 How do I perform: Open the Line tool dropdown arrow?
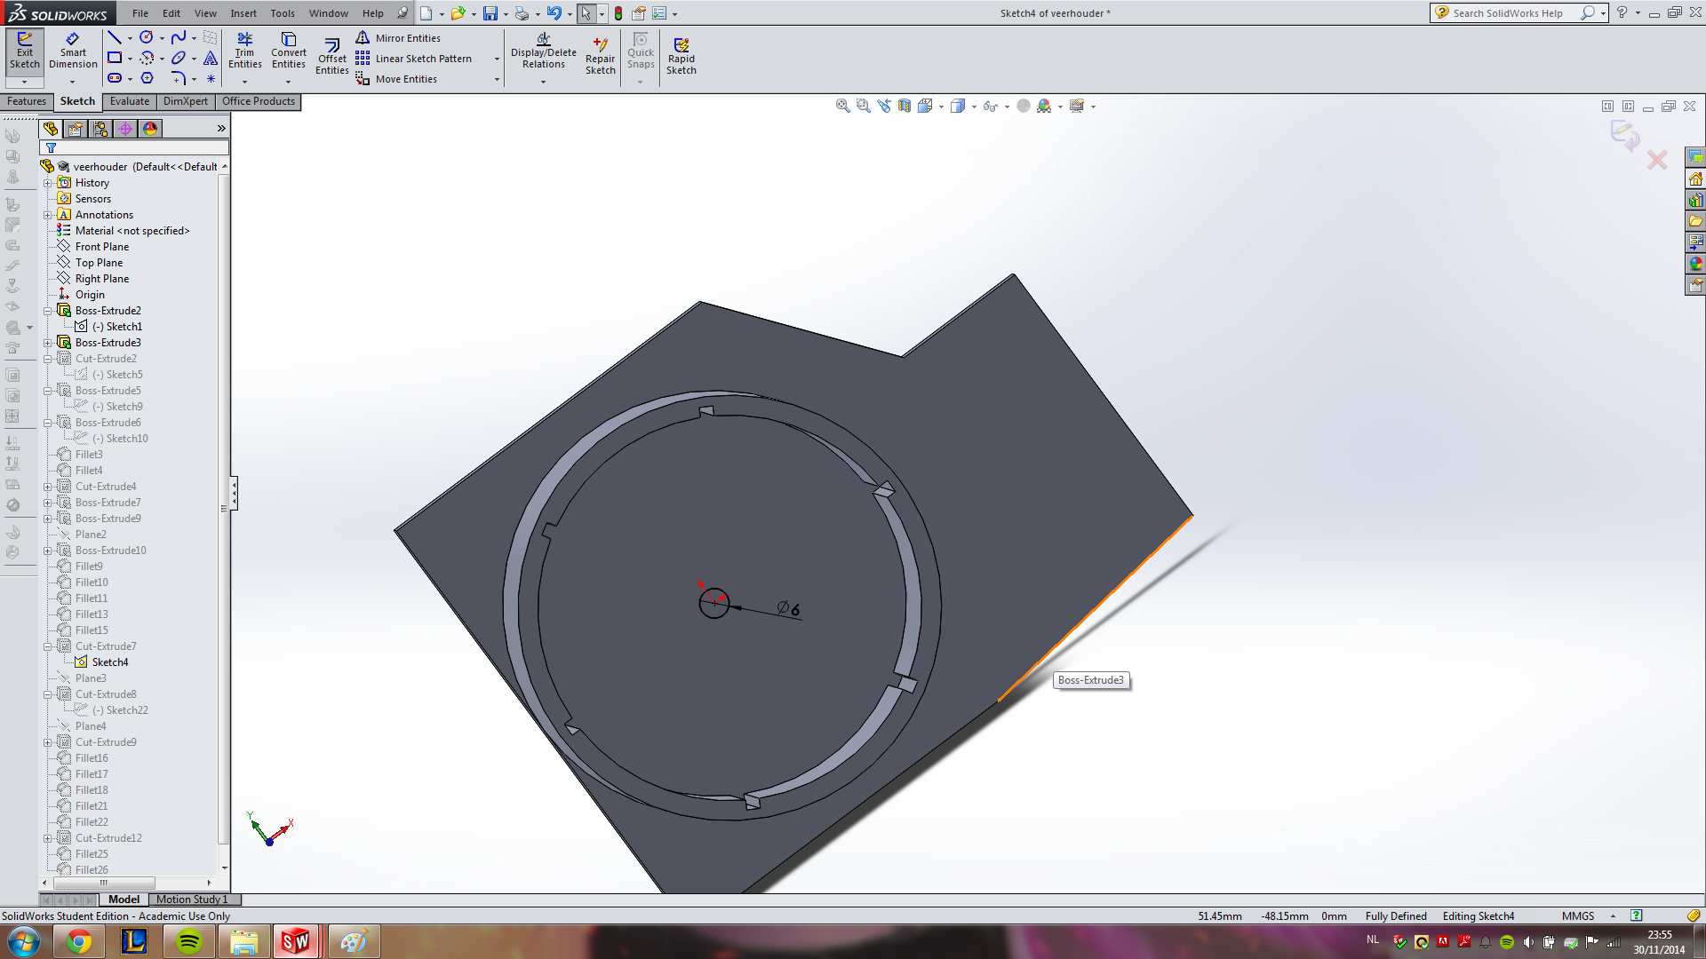click(130, 38)
